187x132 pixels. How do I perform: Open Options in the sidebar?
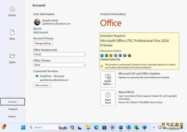(x=12, y=116)
